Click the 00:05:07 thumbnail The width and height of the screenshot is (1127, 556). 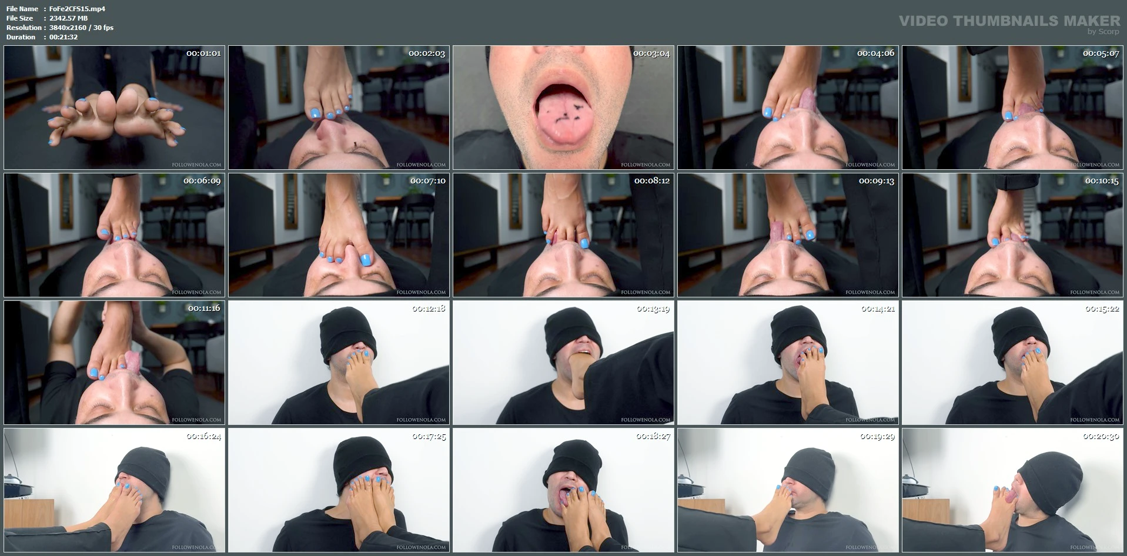[1012, 108]
